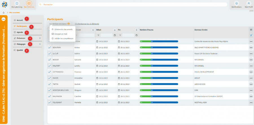Click the clear filters icon at top right
Image resolution: width=254 pixels, height=125 pixels.
pos(251,35)
